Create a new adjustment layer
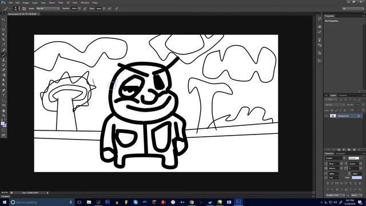 click(344, 150)
